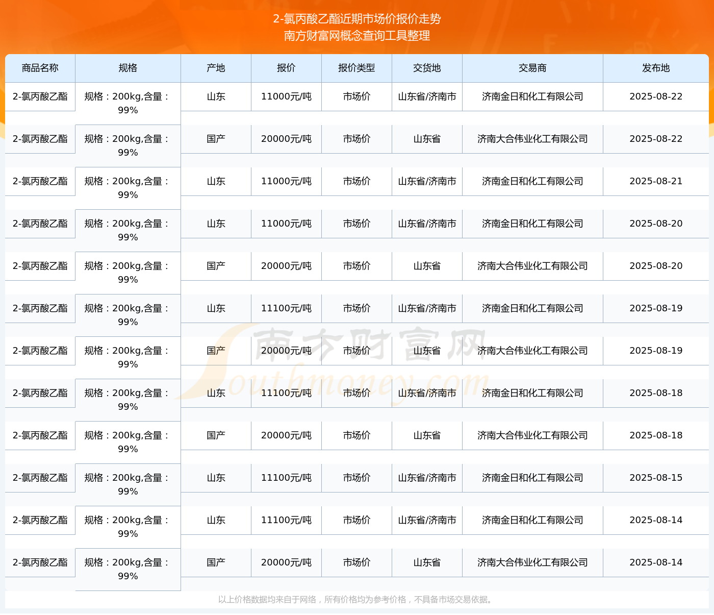Image resolution: width=714 pixels, height=615 pixels.
Task: Click the 交货地 column header
Action: point(427,68)
